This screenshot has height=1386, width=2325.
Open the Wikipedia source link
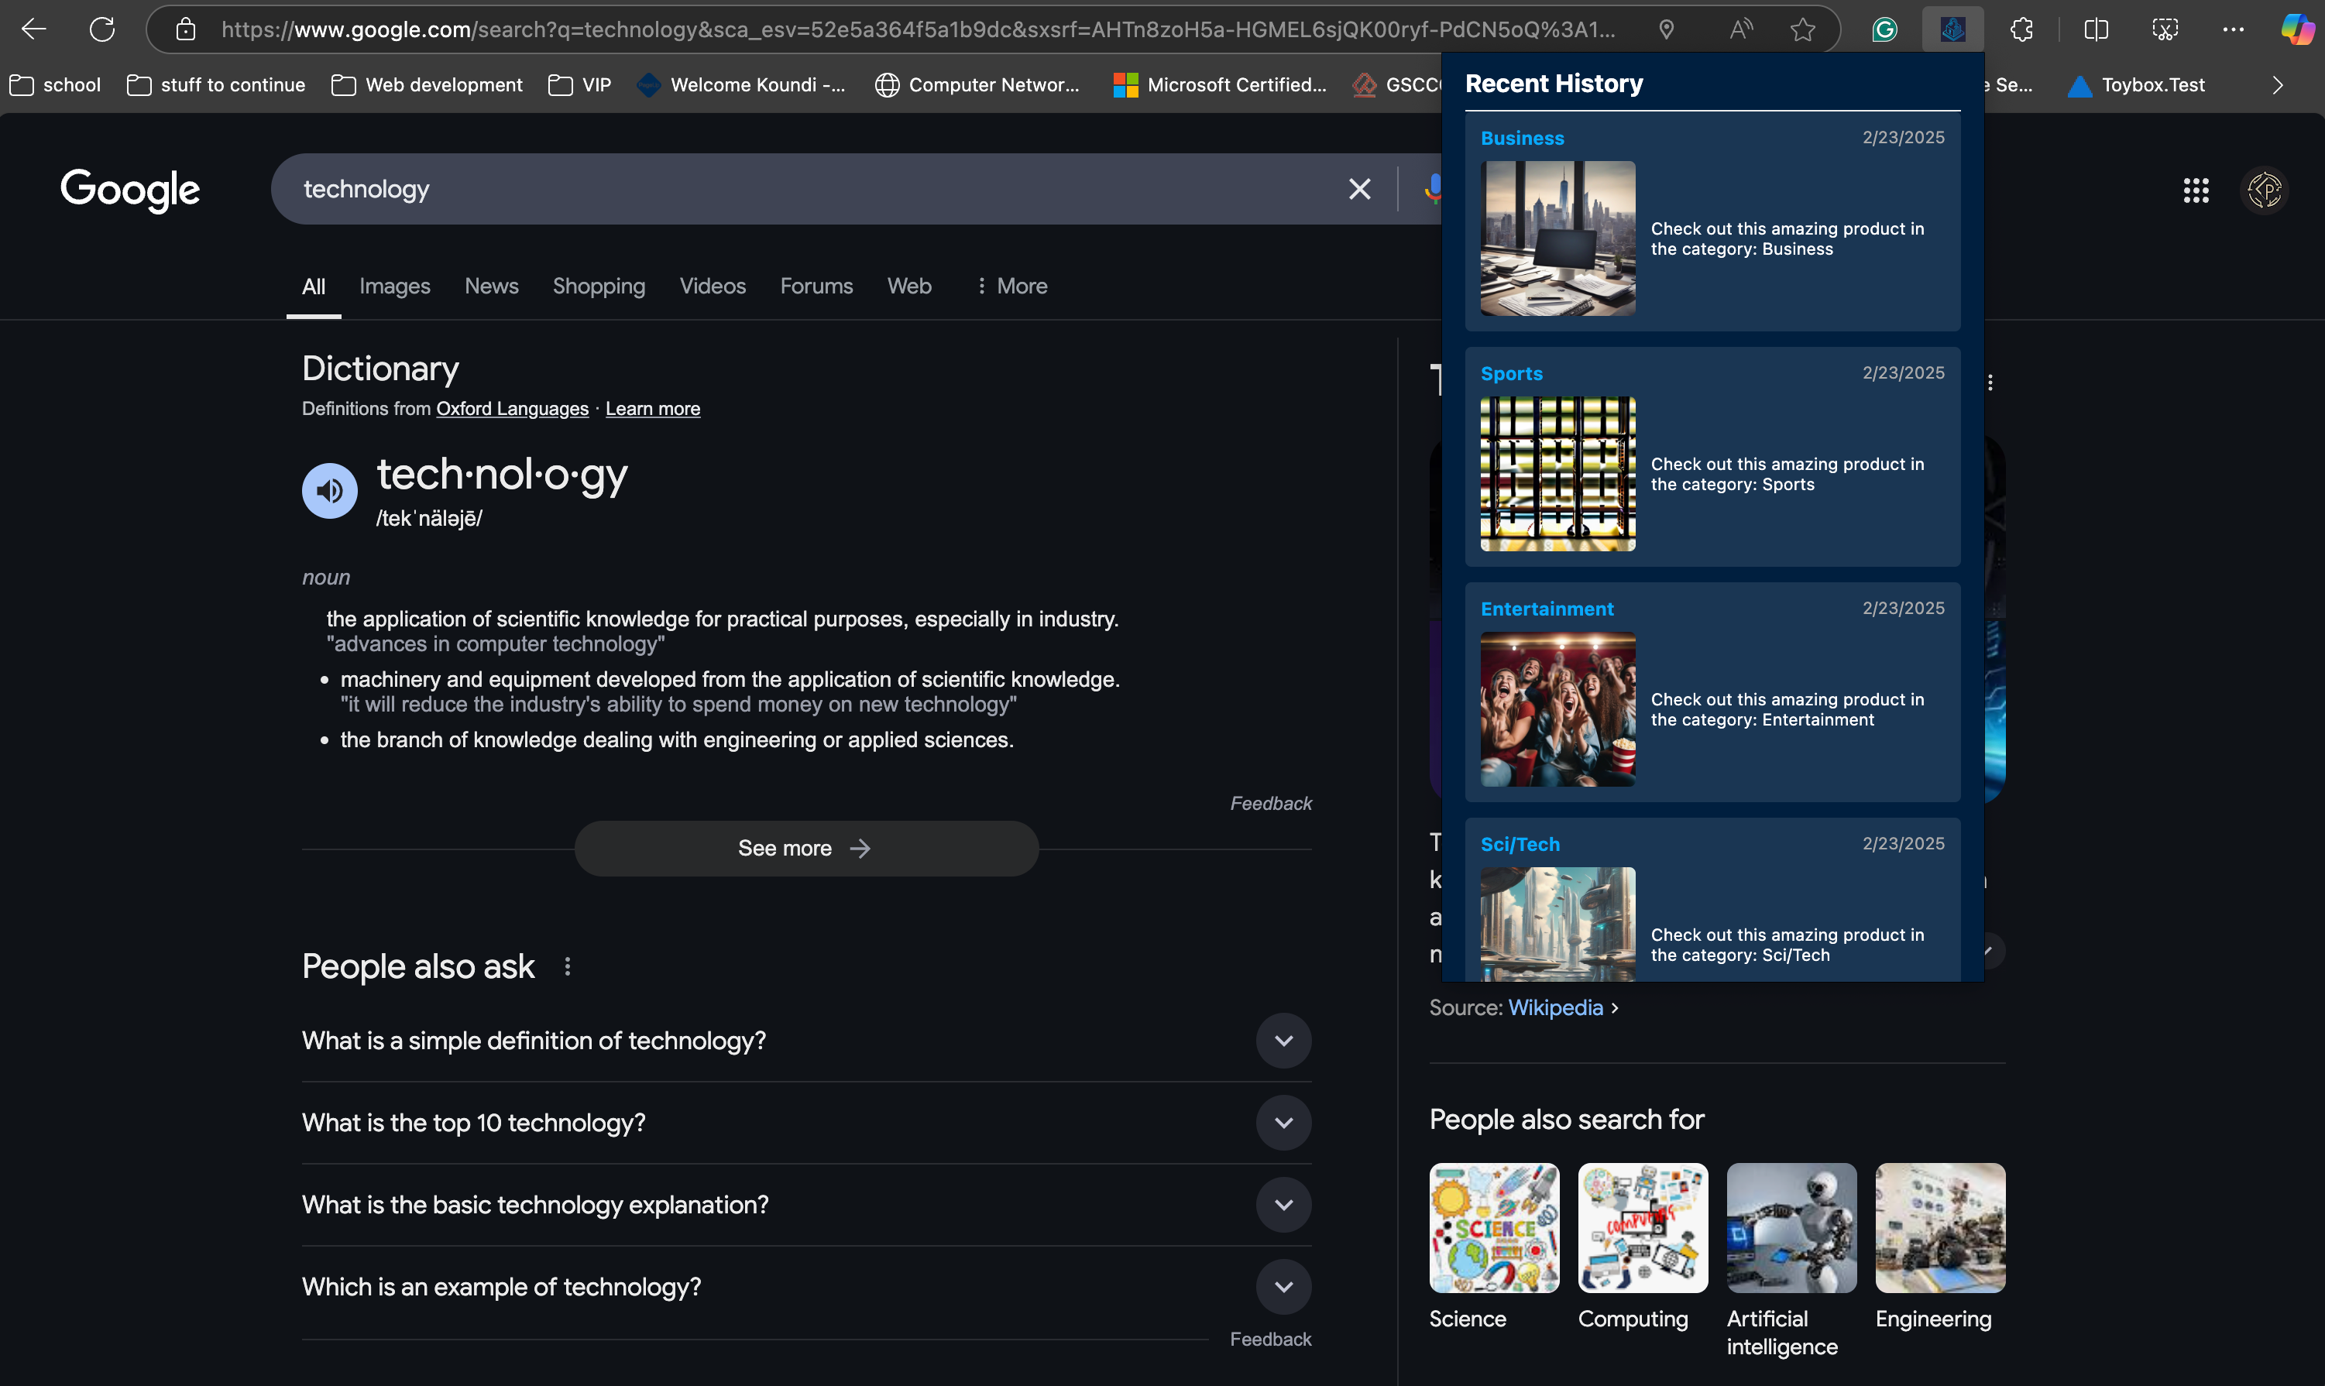tap(1554, 1007)
